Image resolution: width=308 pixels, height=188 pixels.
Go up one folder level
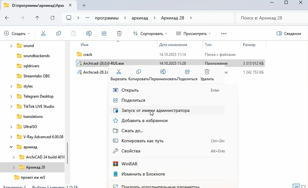tap(37, 18)
